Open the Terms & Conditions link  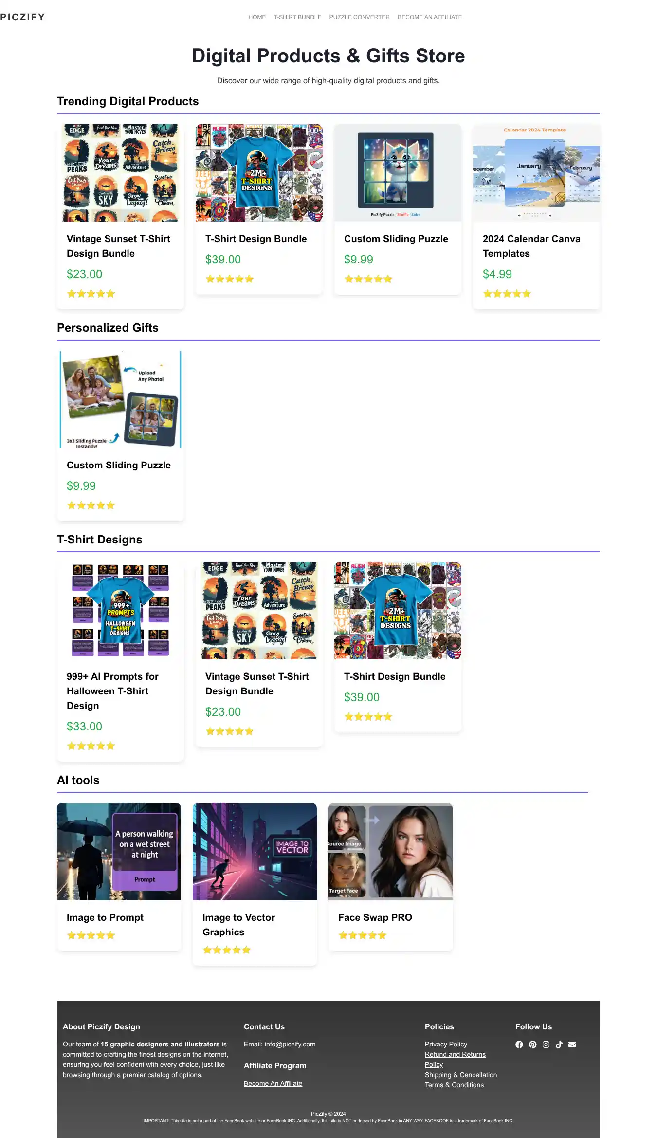(454, 1085)
